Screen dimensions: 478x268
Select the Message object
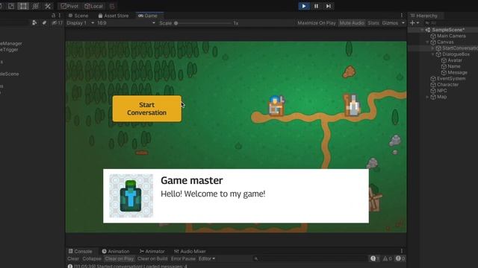click(457, 72)
